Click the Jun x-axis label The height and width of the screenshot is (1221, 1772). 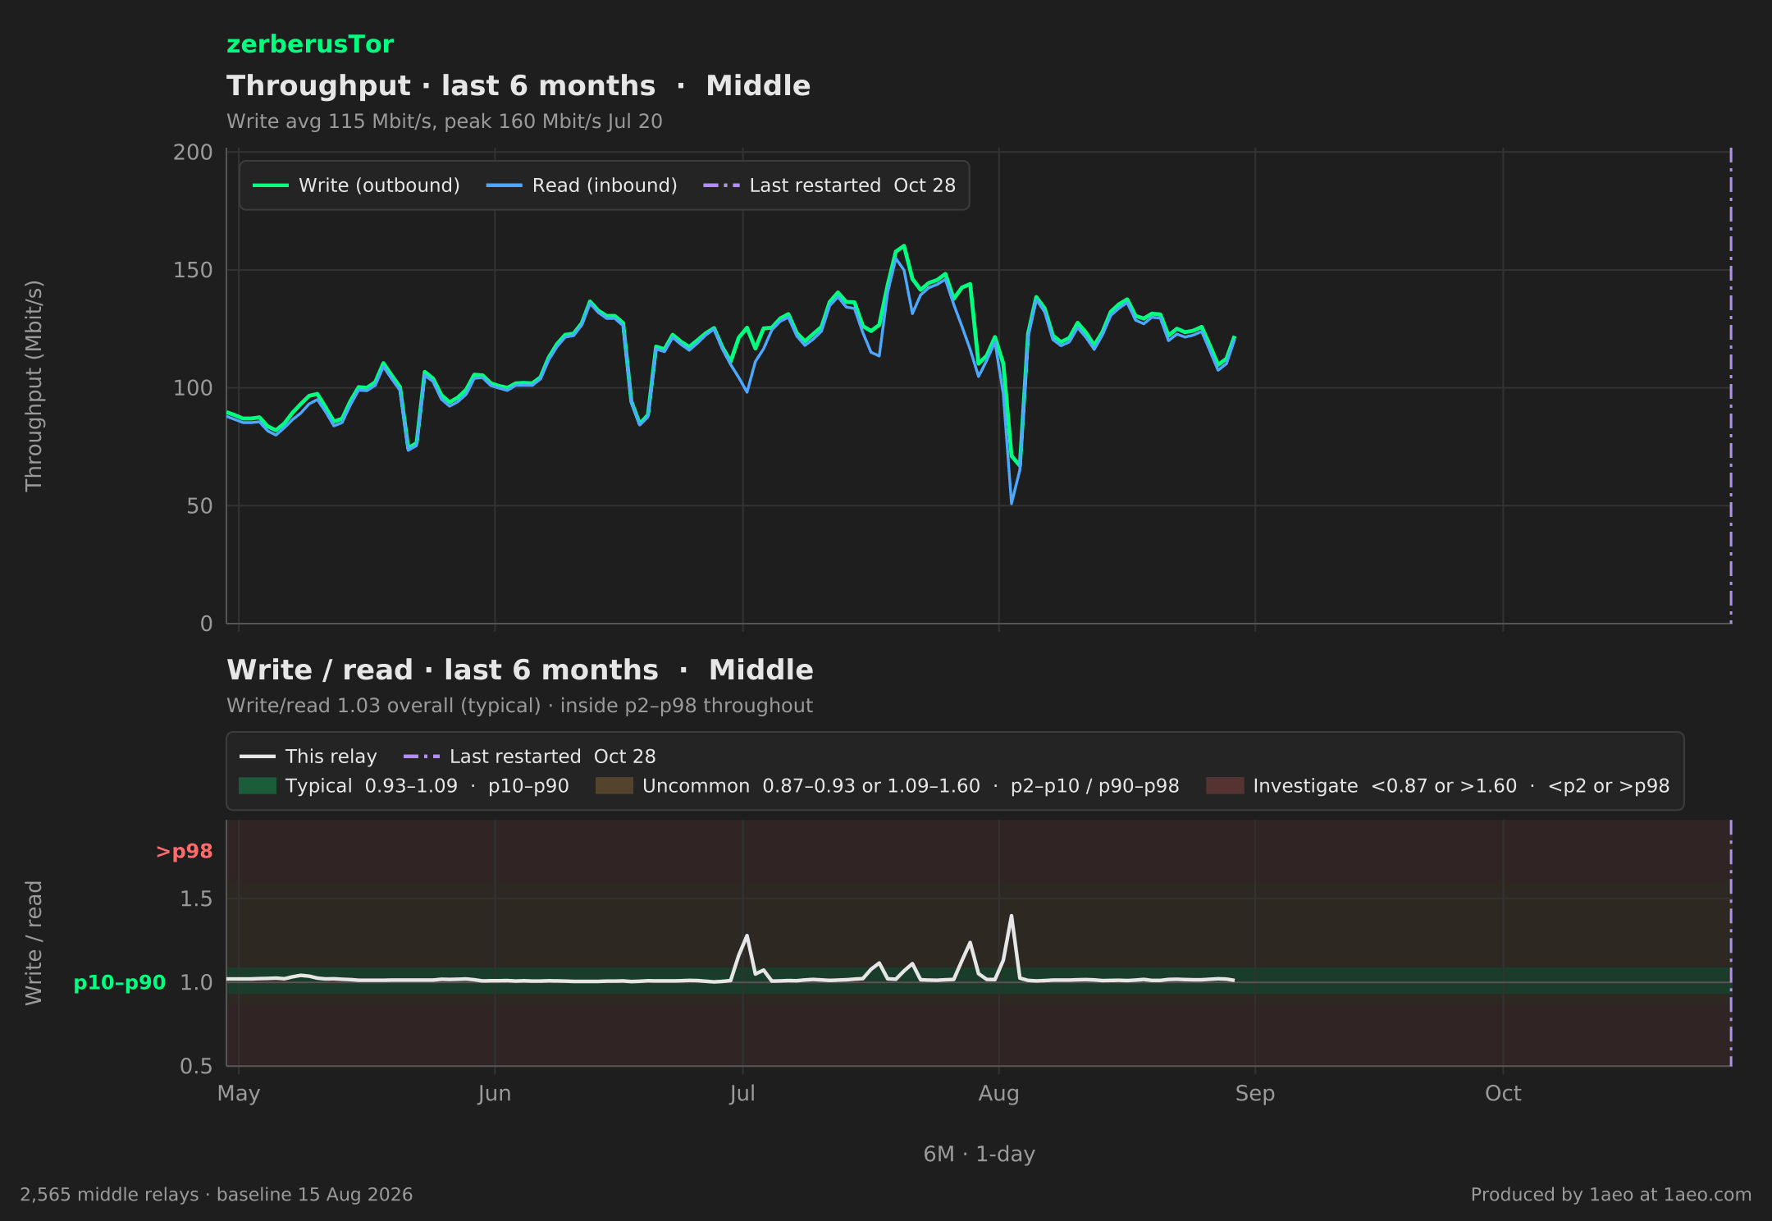495,1094
